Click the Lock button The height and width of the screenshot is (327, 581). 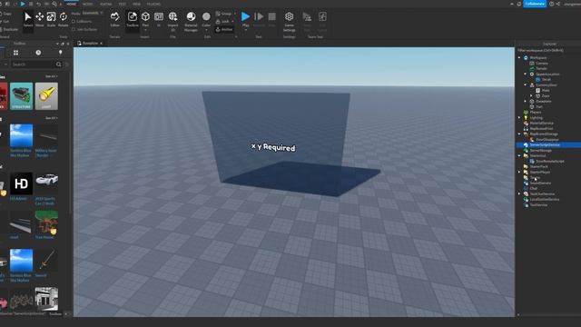click(x=222, y=22)
